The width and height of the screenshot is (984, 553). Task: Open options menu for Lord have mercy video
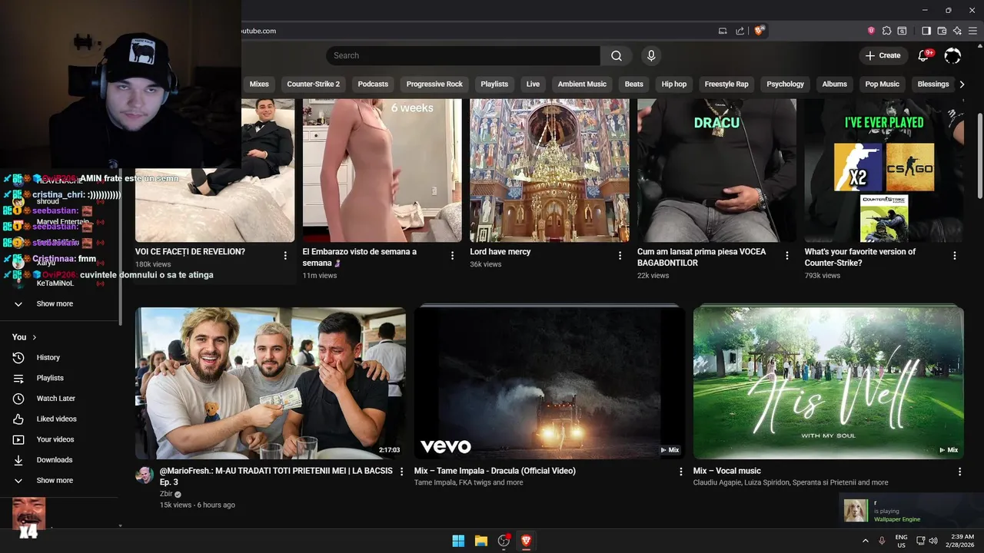[x=620, y=256]
